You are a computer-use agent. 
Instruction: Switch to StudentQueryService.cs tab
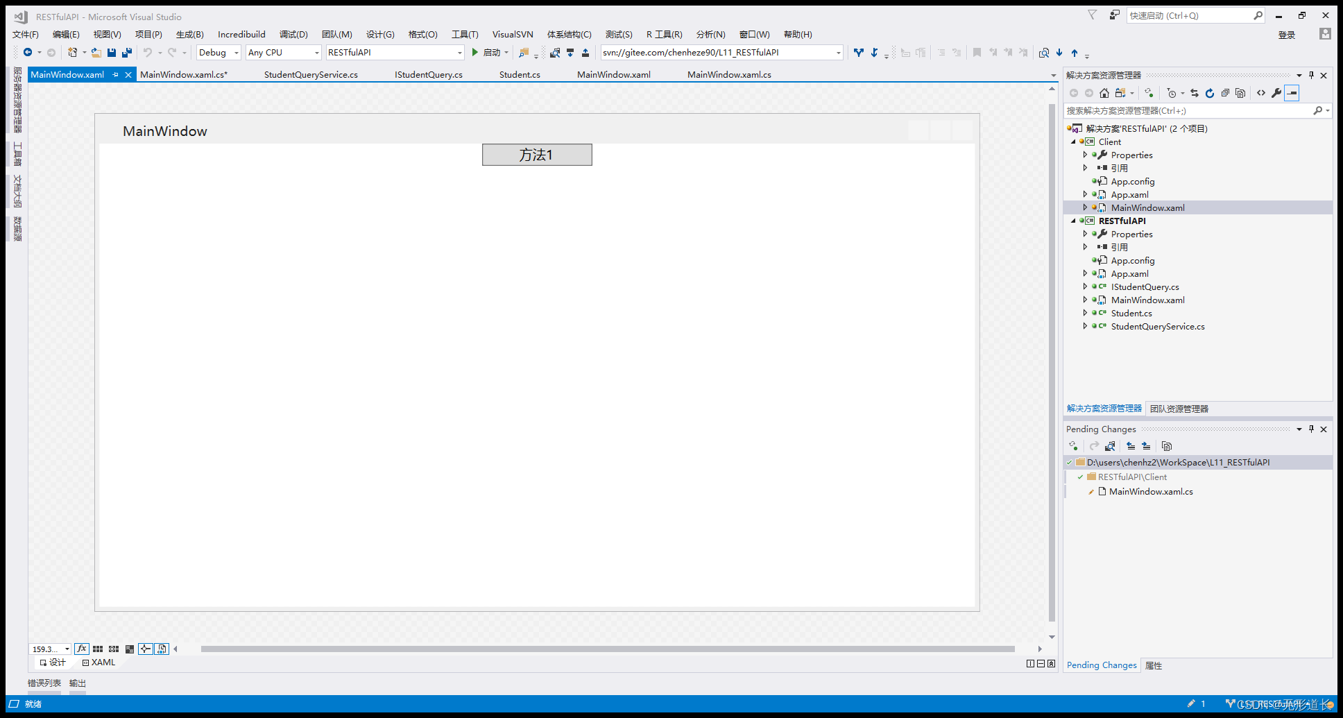pos(311,74)
